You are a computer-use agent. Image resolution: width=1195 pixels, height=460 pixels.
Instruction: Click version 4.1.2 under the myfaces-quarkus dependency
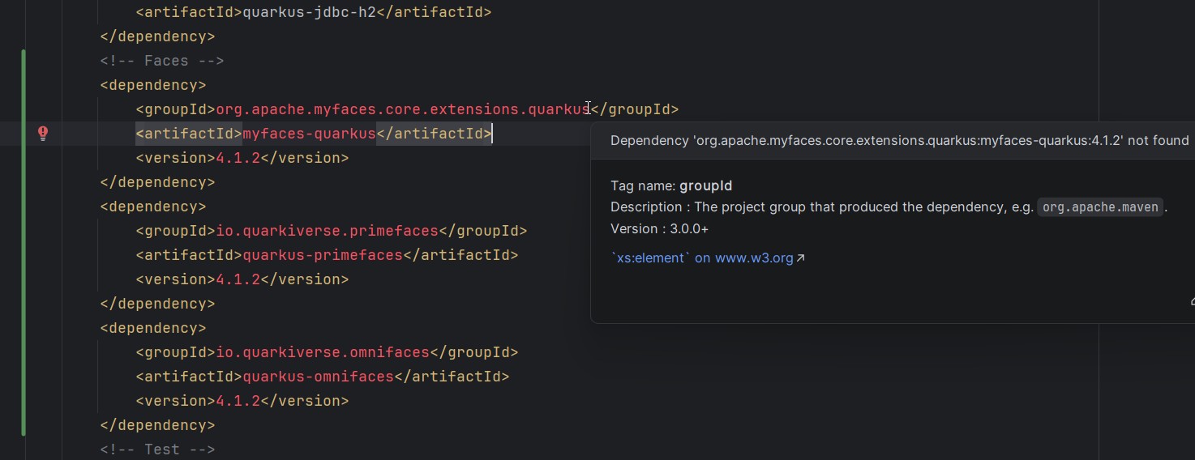[238, 158]
